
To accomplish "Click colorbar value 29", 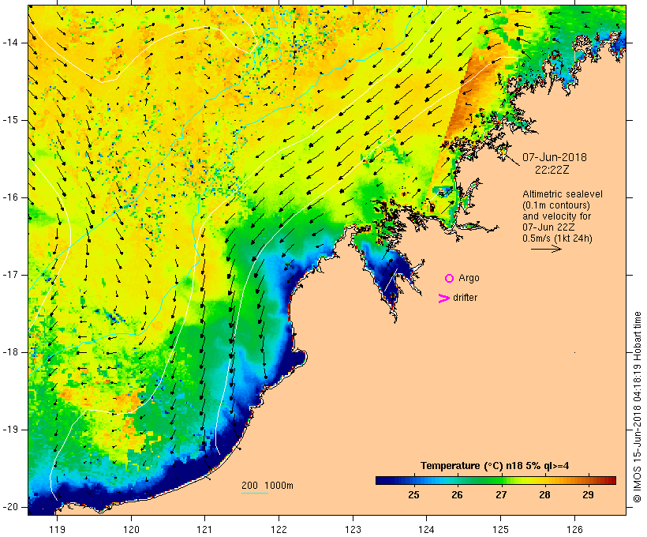I will click(x=588, y=495).
